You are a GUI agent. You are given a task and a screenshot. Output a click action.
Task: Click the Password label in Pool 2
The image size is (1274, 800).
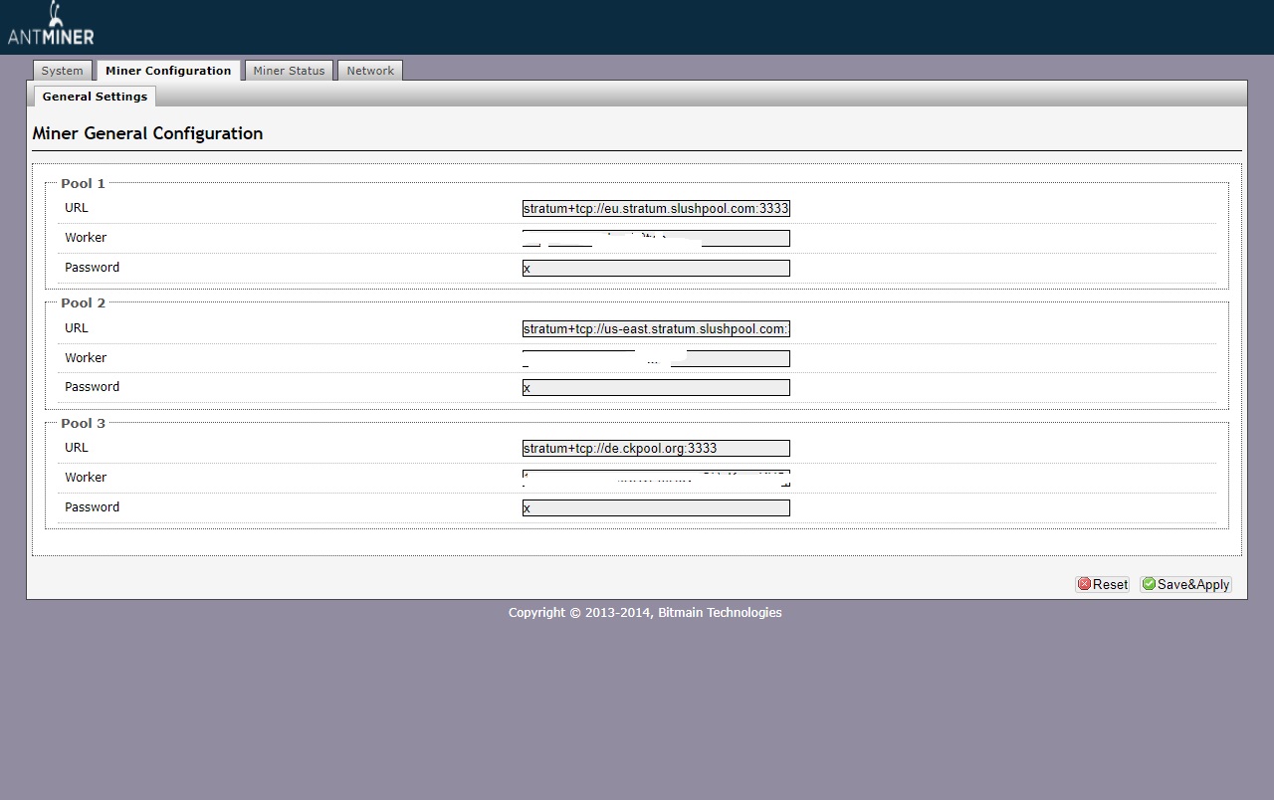coord(92,386)
